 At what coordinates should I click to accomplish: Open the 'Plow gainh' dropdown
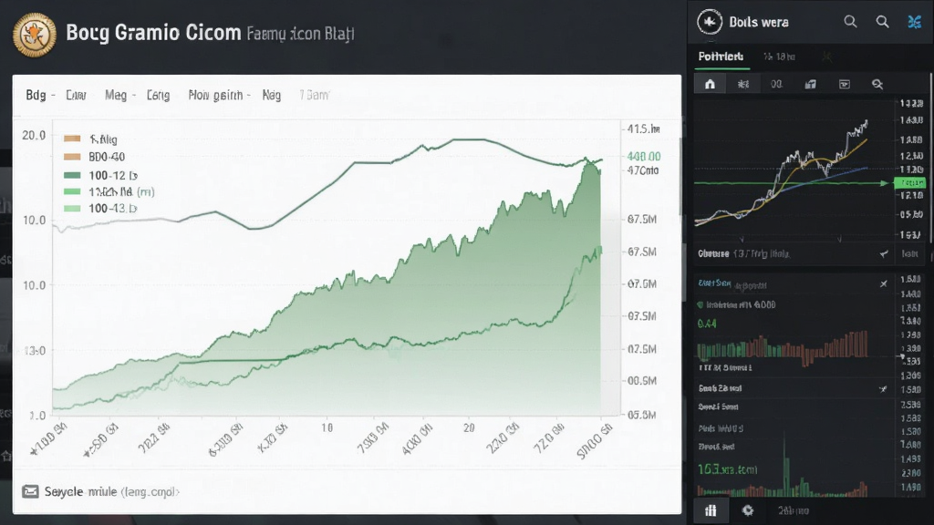219,95
